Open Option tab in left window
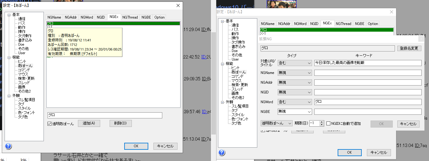 (160, 17)
